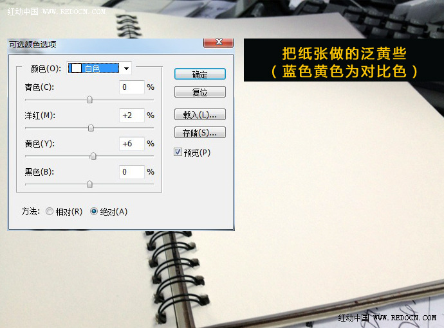Select the 相对(R) relative method radio
444x328 pixels.
pos(50,211)
